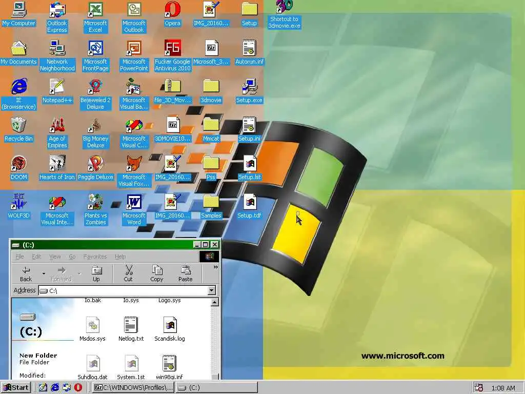This screenshot has height=394, width=525.
Task: Select the Microsoft Word shortcut
Action: point(134,210)
